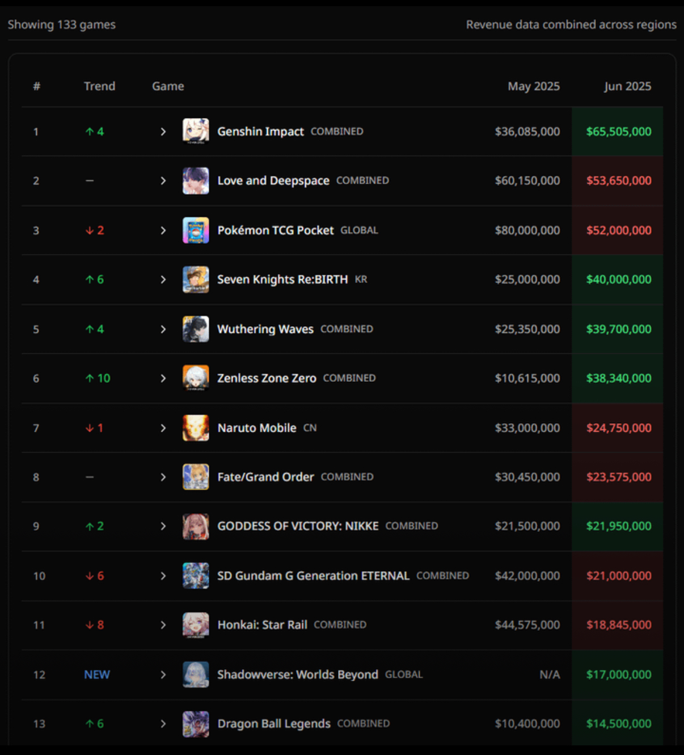Click the N/A May value for Shadowverse
The image size is (684, 755).
(550, 674)
